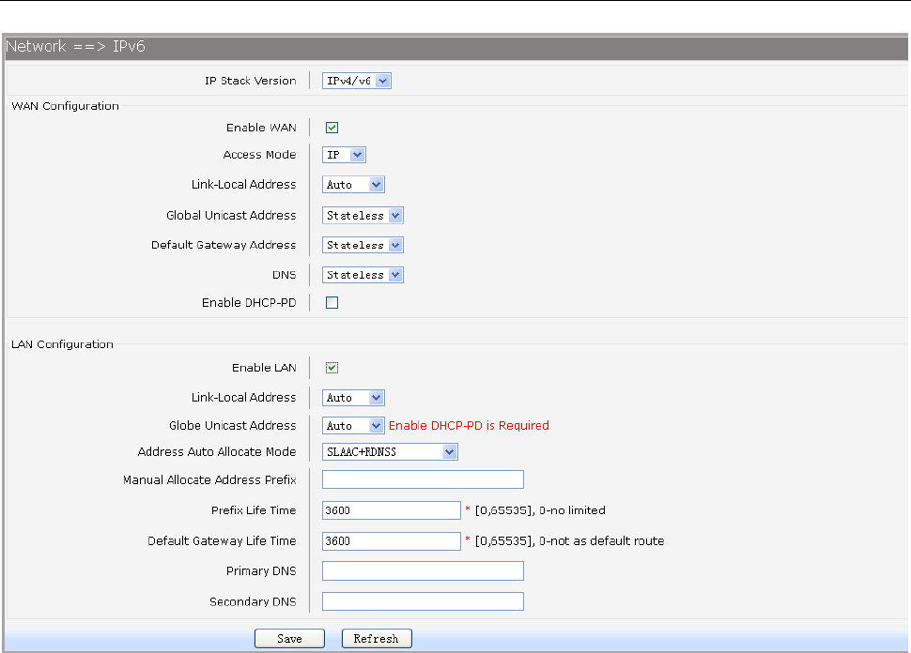Open the Address Auto Allocate Mode dropdown
The width and height of the screenshot is (911, 653).
click(x=390, y=451)
